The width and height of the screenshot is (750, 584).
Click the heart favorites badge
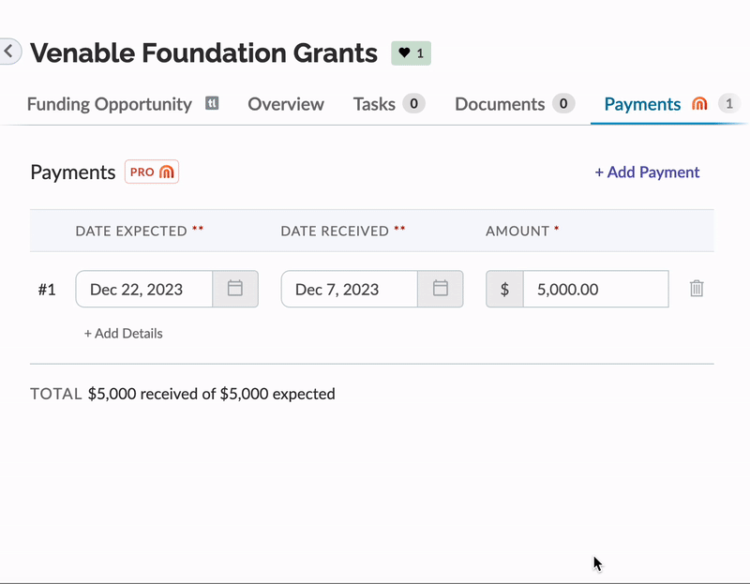tap(411, 53)
